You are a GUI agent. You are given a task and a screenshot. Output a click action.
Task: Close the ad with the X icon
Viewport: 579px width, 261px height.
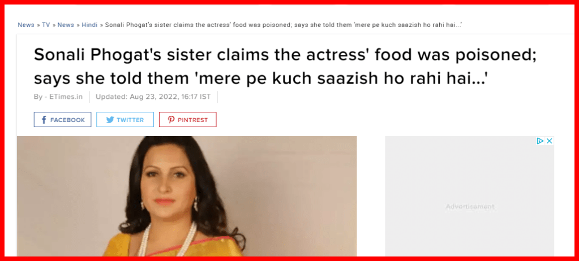pos(550,141)
